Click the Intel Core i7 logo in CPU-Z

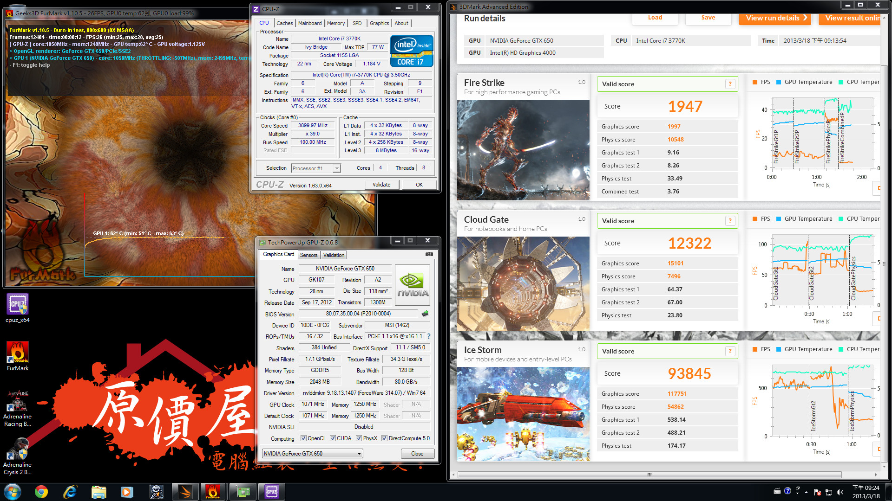(x=412, y=51)
